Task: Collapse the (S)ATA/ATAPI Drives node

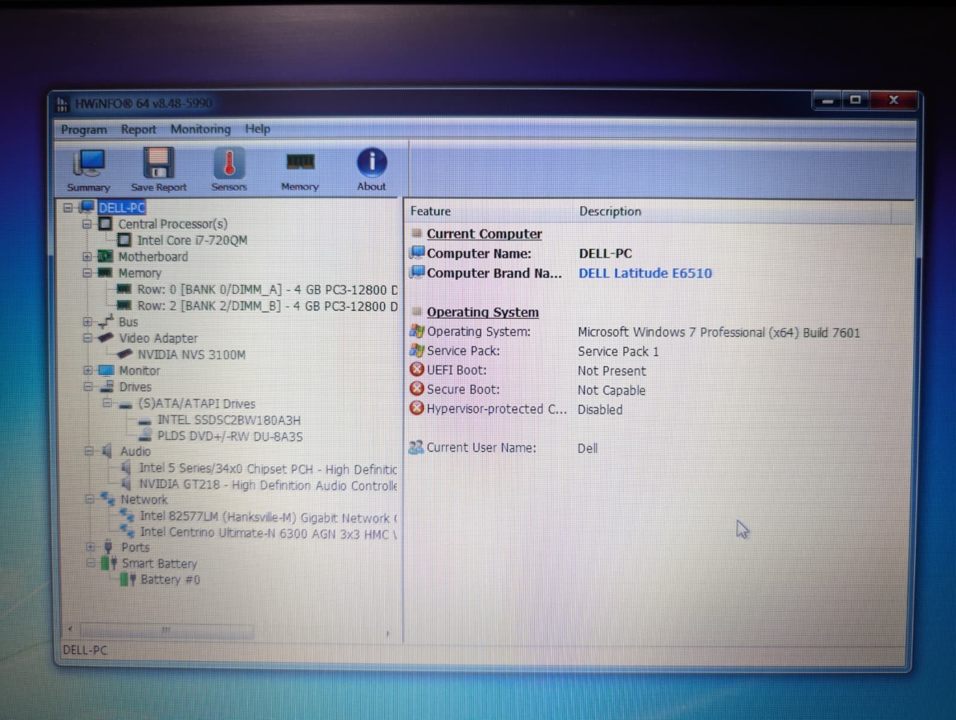Action: (x=108, y=403)
